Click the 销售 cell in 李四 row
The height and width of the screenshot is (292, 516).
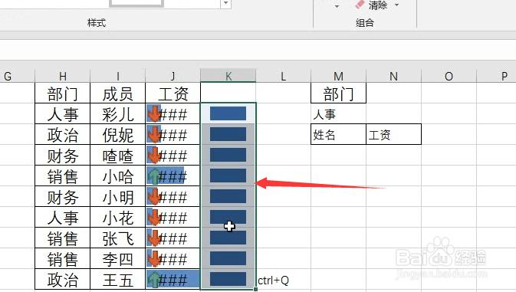[63, 258]
